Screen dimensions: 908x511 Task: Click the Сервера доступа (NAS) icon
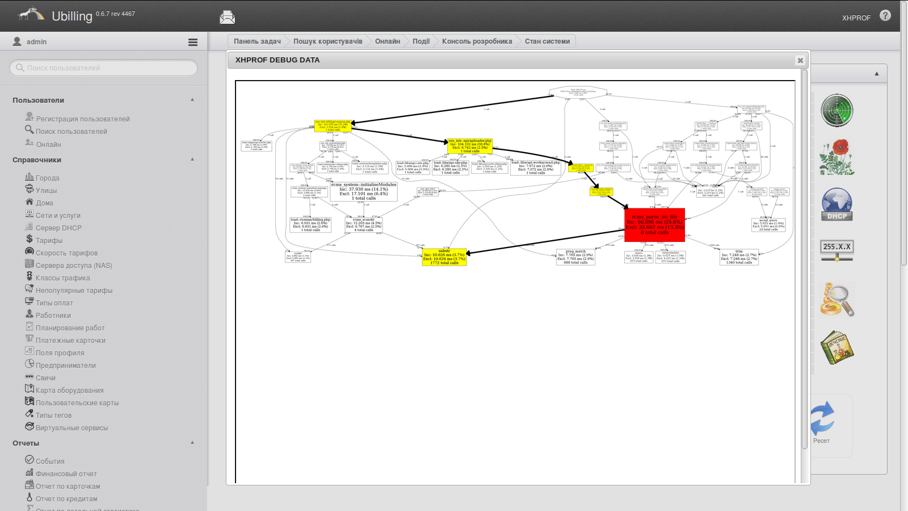pyautogui.click(x=30, y=264)
